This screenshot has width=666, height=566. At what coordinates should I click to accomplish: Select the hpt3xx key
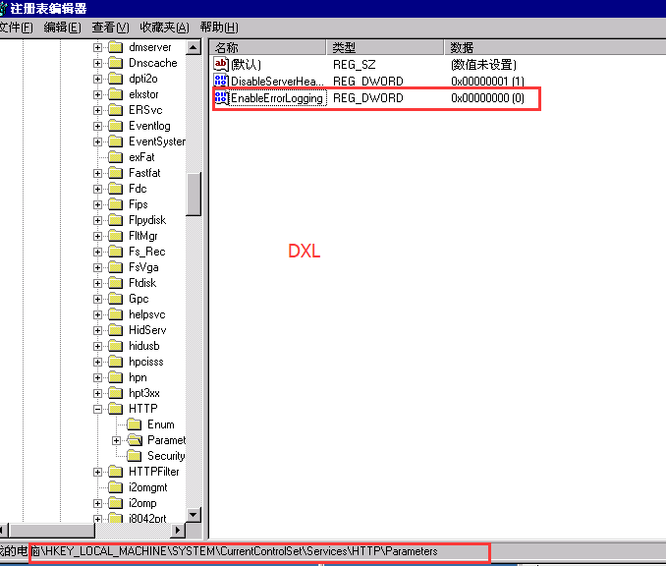pos(144,393)
